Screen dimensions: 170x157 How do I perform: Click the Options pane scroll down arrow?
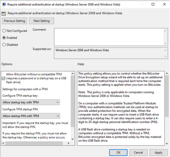point(73,139)
